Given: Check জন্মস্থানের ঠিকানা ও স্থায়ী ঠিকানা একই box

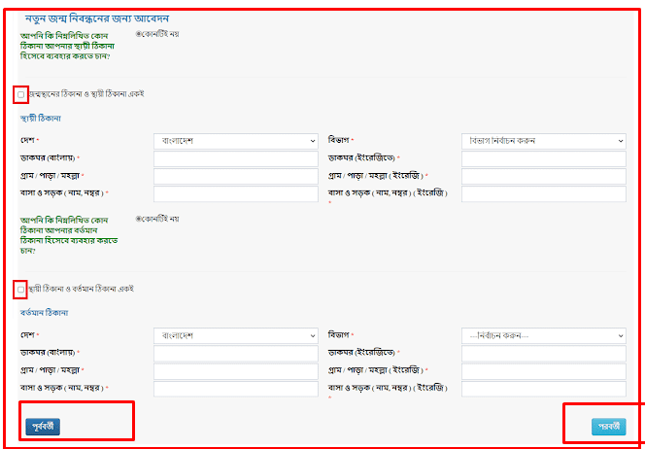Looking at the screenshot, I should 20,94.
